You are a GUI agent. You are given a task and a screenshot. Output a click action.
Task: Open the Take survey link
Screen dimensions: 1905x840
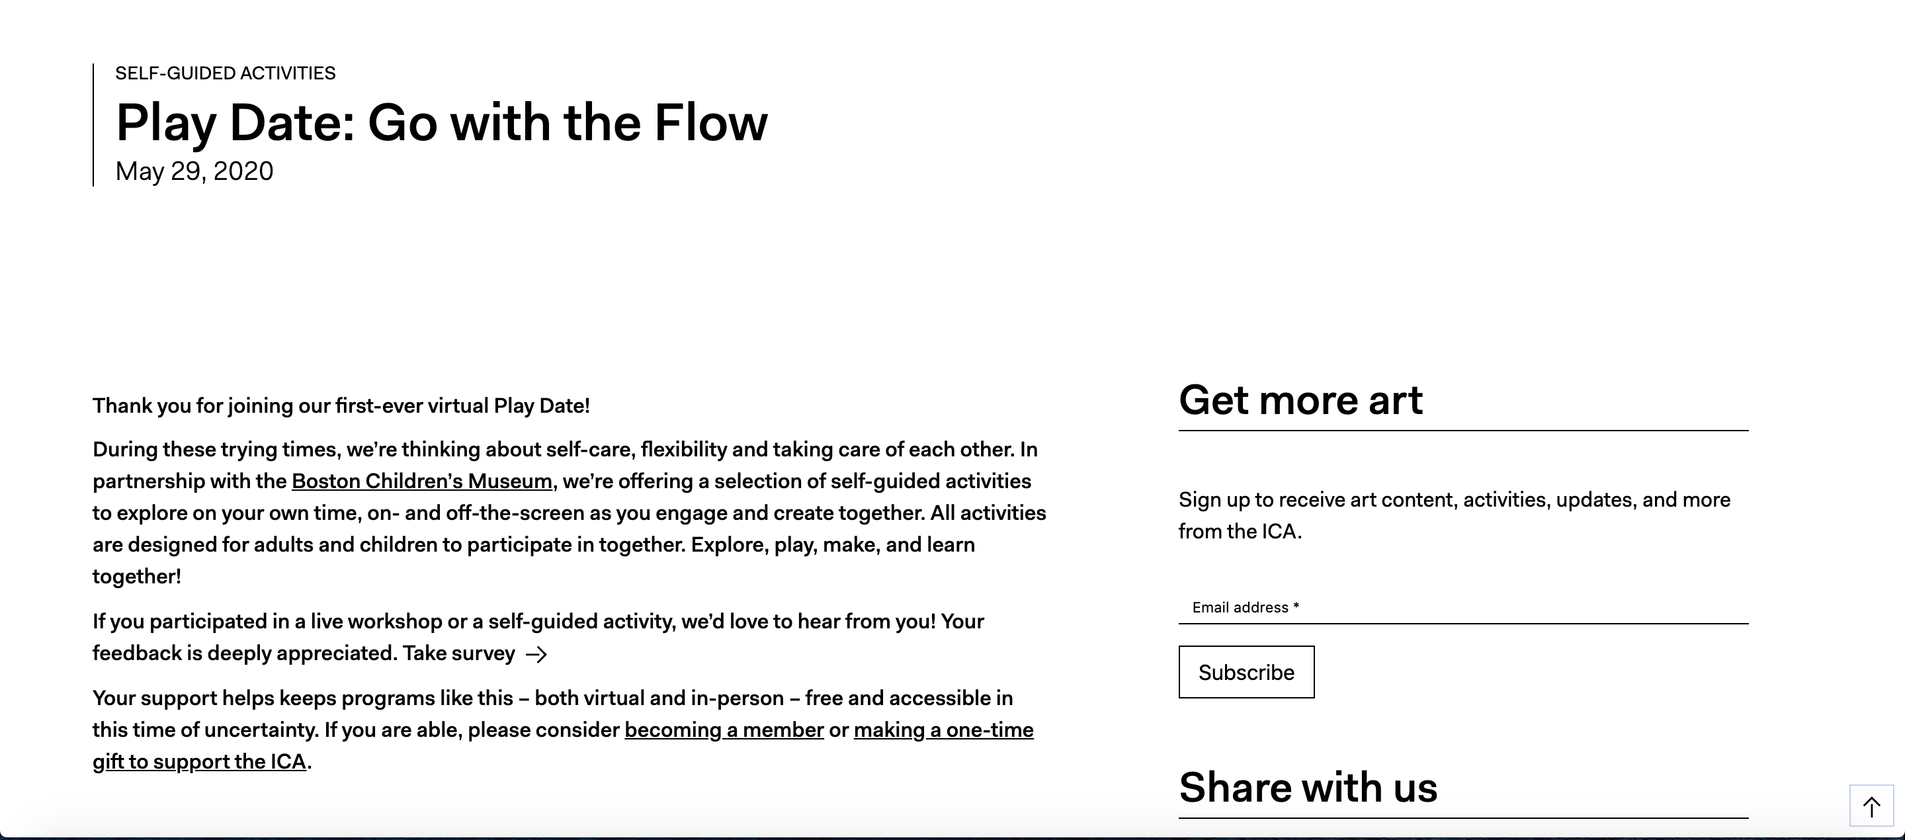pos(458,653)
